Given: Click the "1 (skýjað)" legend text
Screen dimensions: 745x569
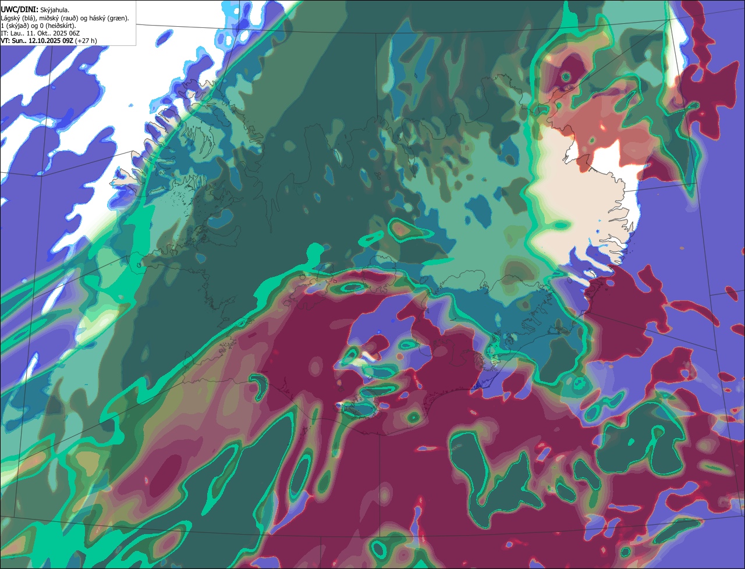Looking at the screenshot, I should click(x=15, y=26).
